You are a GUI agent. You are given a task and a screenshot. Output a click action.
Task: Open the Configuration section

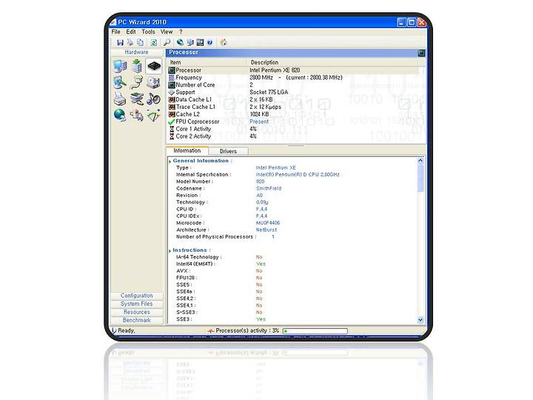tap(137, 296)
